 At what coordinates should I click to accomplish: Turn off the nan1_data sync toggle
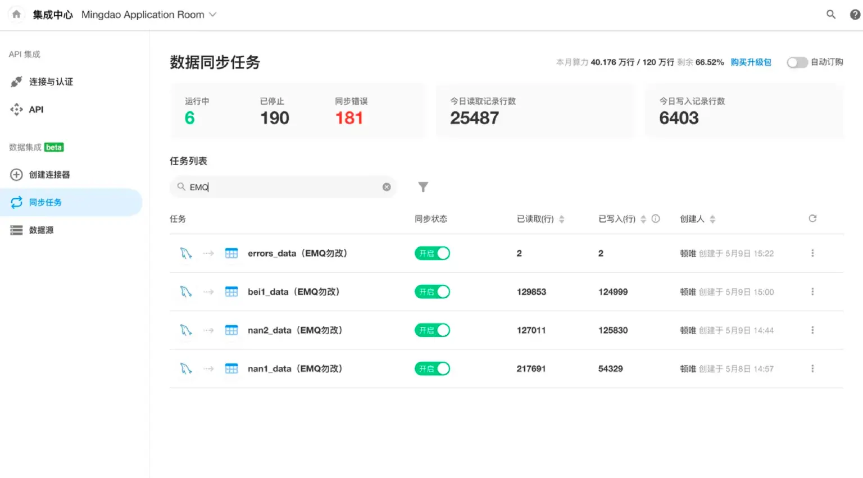click(x=432, y=368)
